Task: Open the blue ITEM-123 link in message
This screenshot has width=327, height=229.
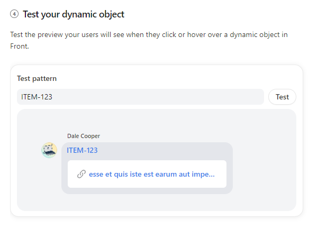Action: [82, 150]
